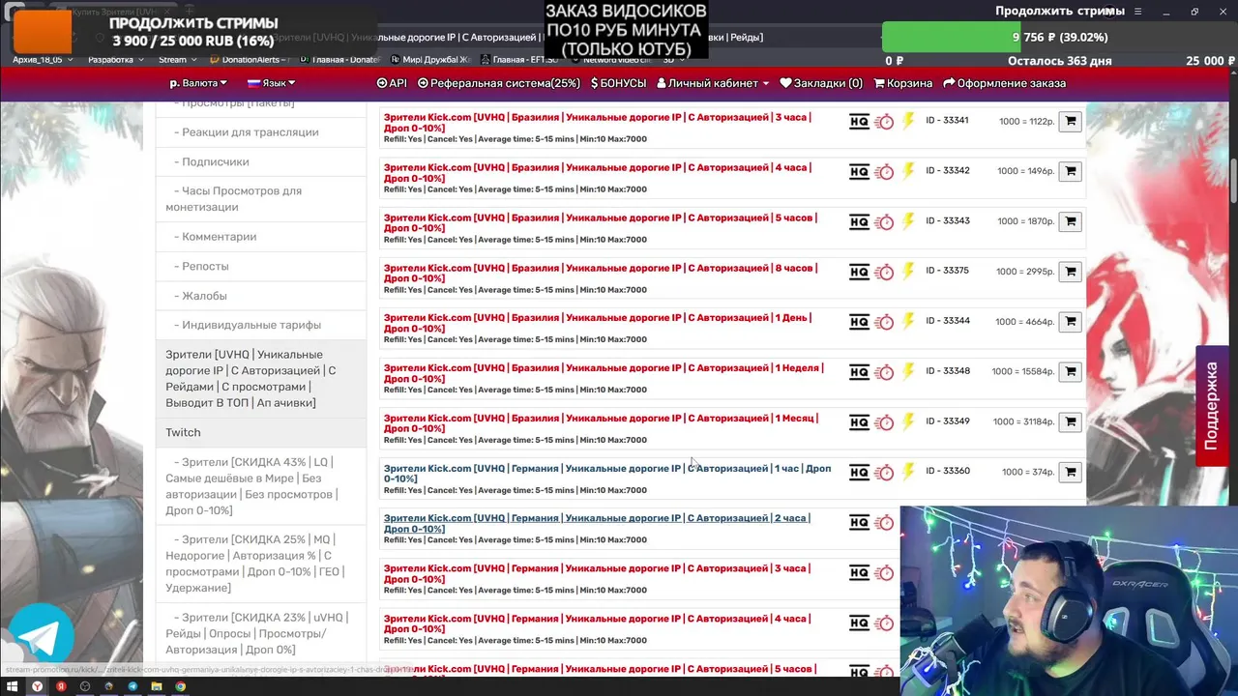Open Germany 2 часа Kick viewers service
1238x696 pixels.
596,524
